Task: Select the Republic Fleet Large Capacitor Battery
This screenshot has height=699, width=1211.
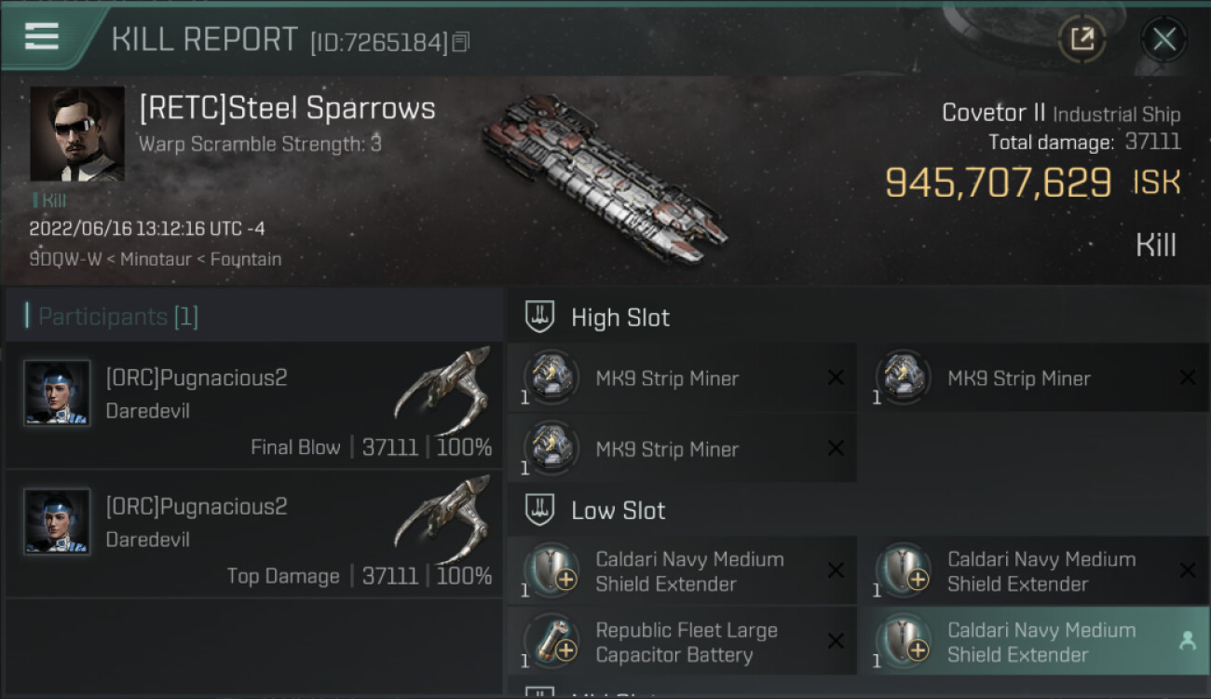Action: click(686, 642)
